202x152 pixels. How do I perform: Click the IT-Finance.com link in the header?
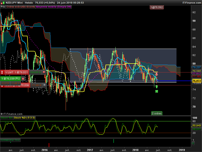(x=192, y=3)
